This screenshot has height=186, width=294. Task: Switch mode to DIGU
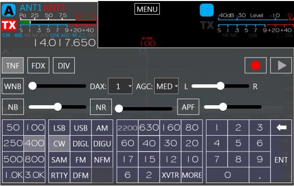coord(102,144)
